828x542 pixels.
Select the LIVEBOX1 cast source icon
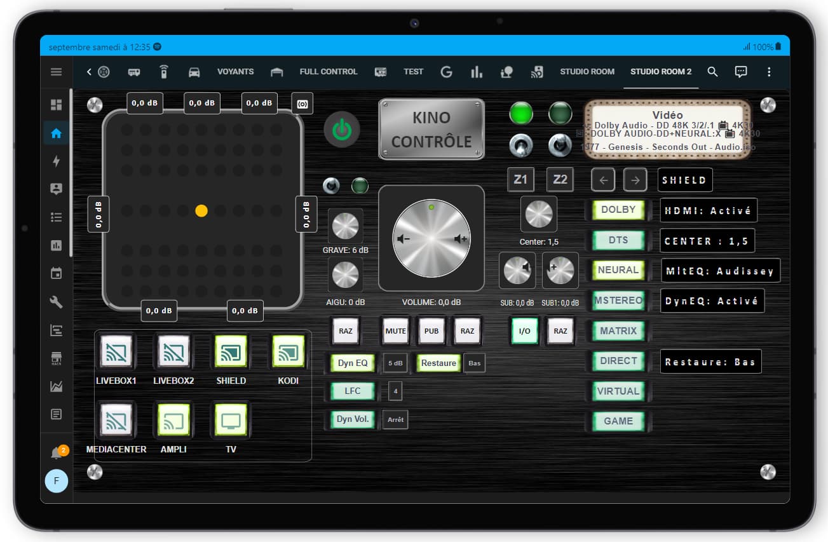click(x=116, y=351)
